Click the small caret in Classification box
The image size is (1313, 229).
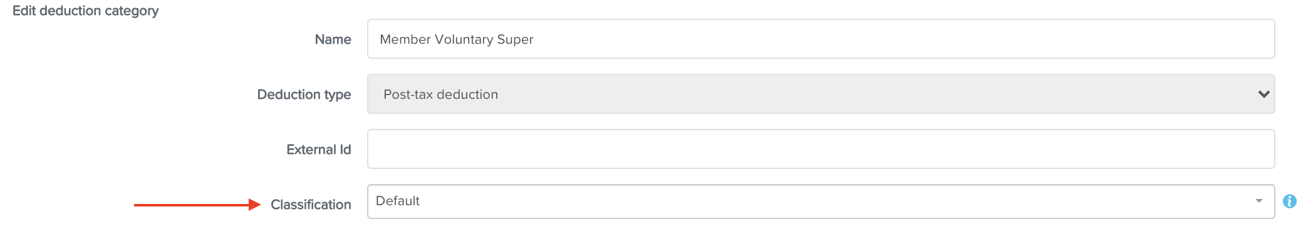[x=1259, y=201]
